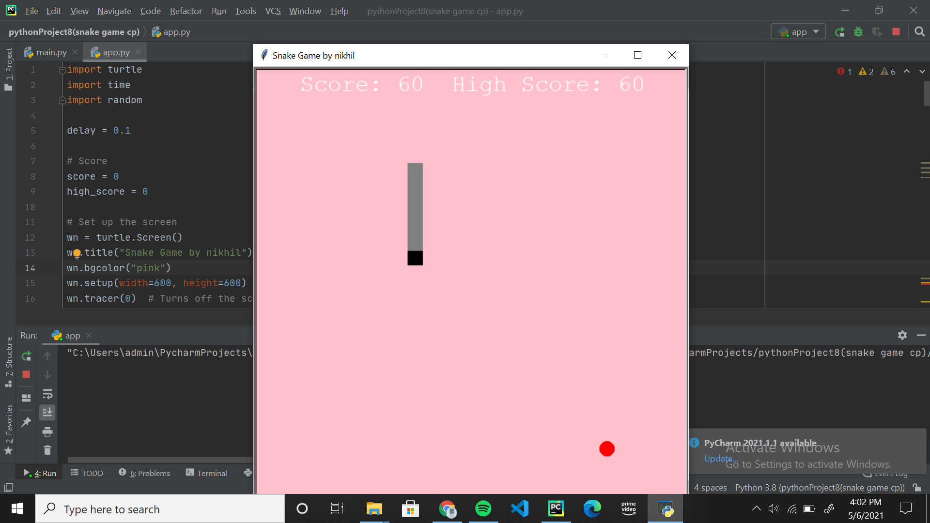Toggle Soft-Wrap icon in Run console
This screenshot has height=523, width=930.
pos(47,394)
